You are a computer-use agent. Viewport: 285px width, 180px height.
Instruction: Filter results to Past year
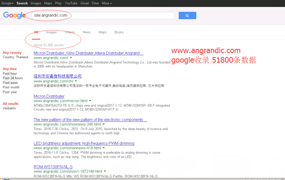pyautogui.click(x=10, y=92)
